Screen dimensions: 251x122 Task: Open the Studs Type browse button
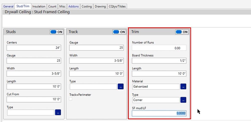(x=58, y=113)
